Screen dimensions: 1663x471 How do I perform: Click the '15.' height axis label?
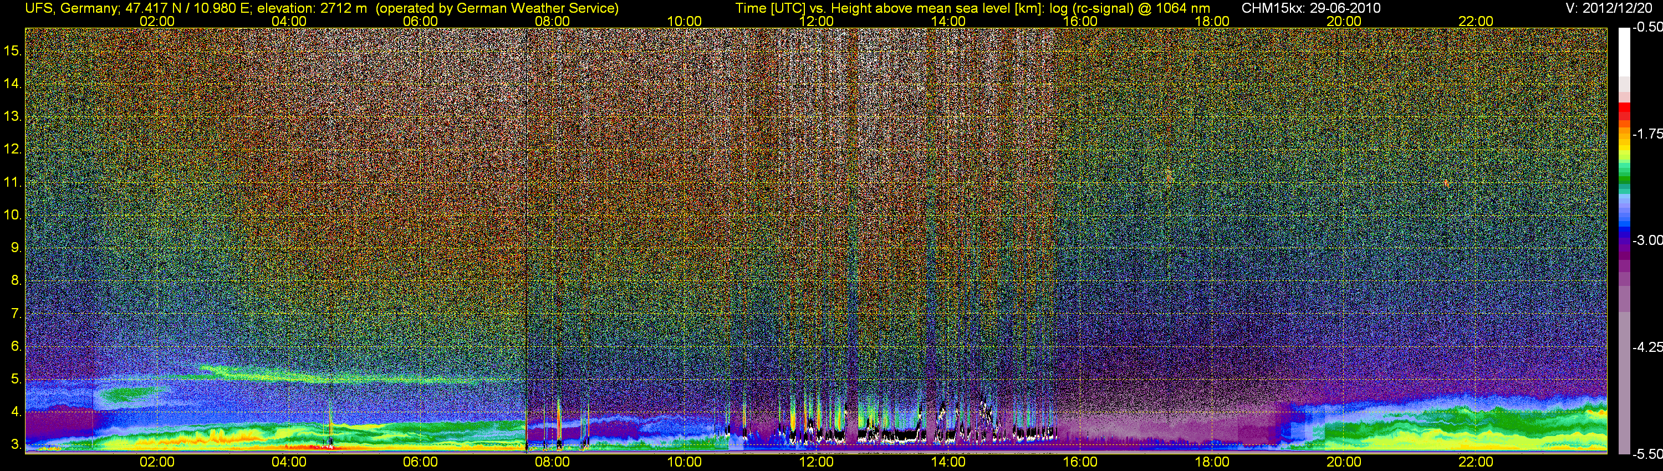click(x=13, y=50)
